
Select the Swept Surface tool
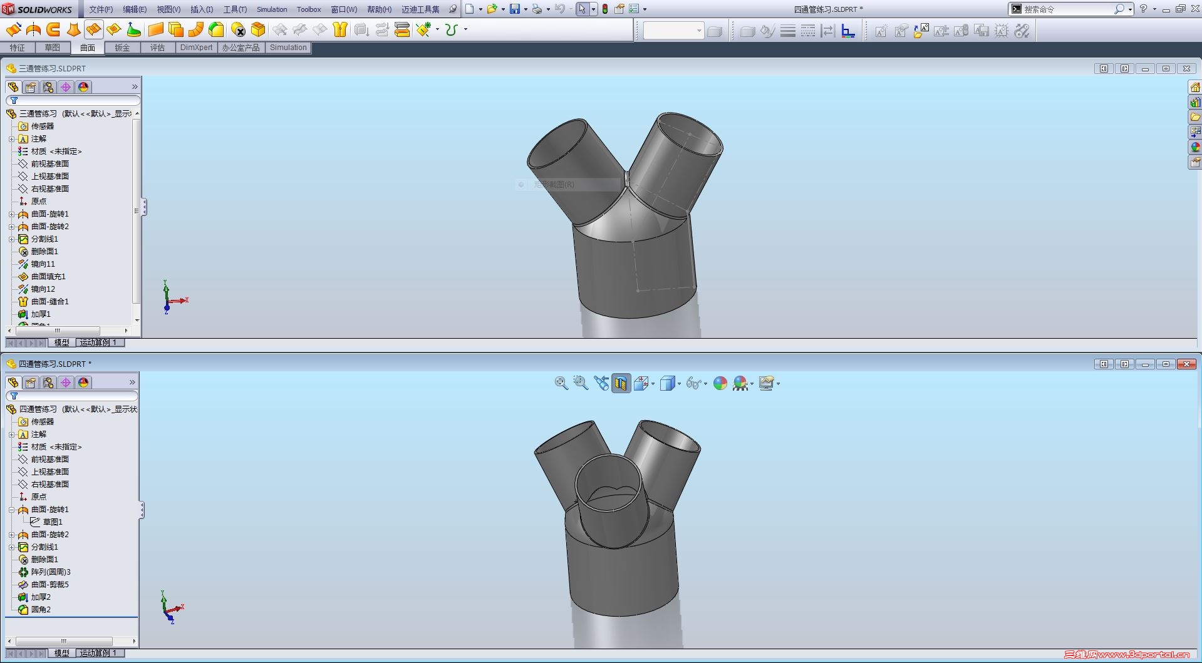(x=53, y=29)
